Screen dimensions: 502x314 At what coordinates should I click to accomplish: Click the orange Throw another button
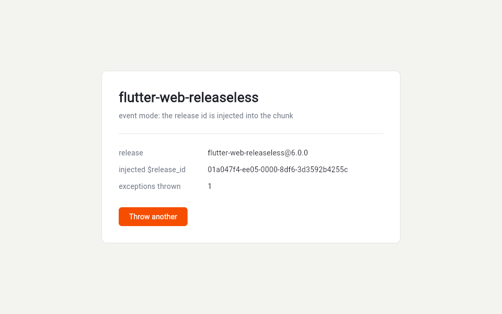153,217
